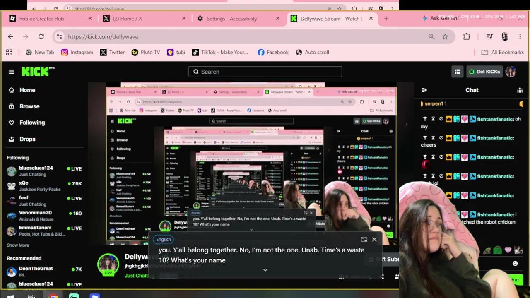Open the Chrome apps grid shortcut
Image resolution: width=530 pixels, height=298 pixels.
pos(9,53)
